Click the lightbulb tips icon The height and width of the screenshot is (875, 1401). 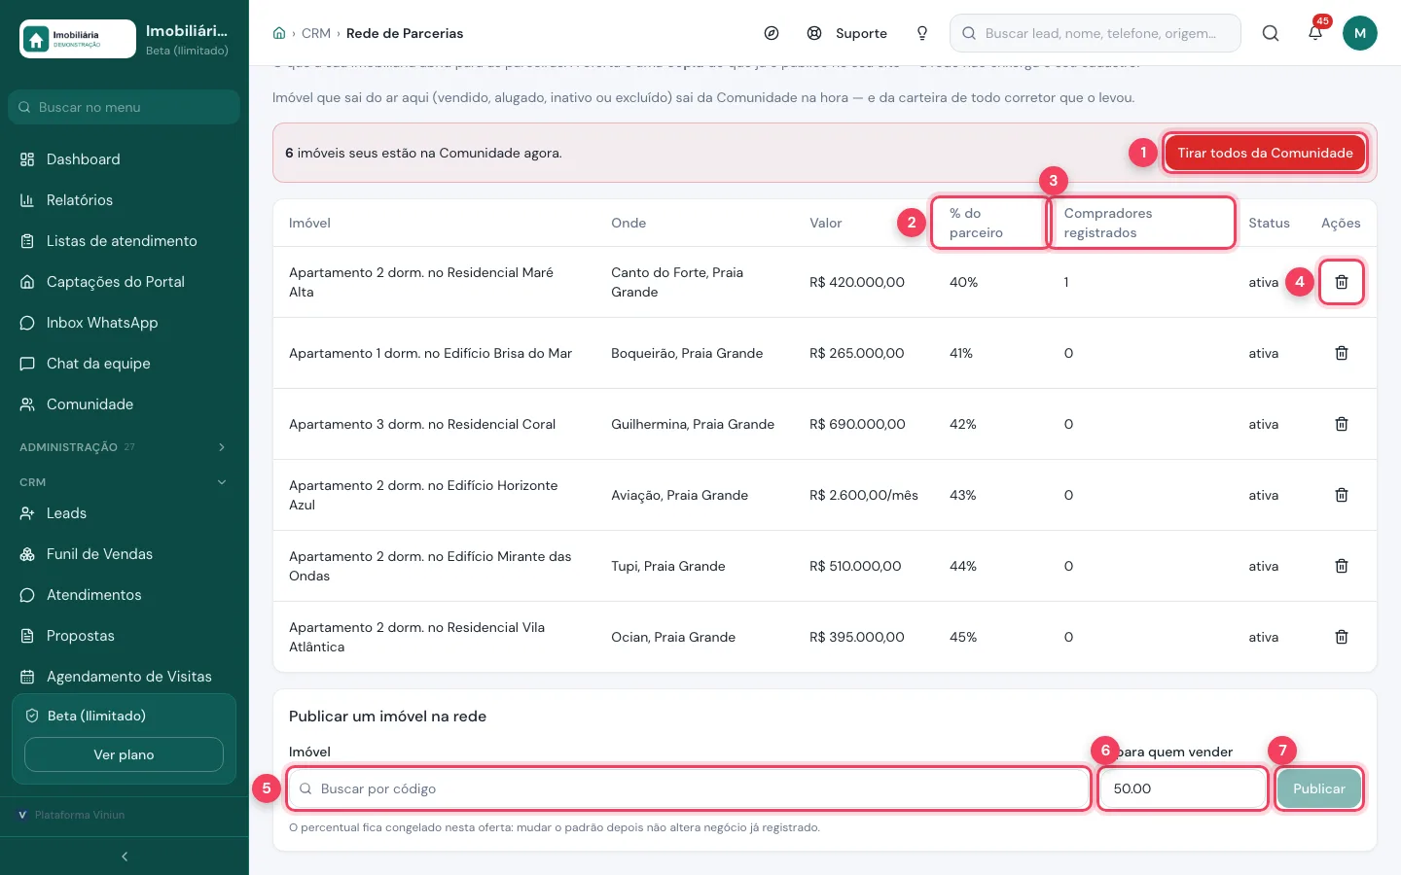[922, 33]
